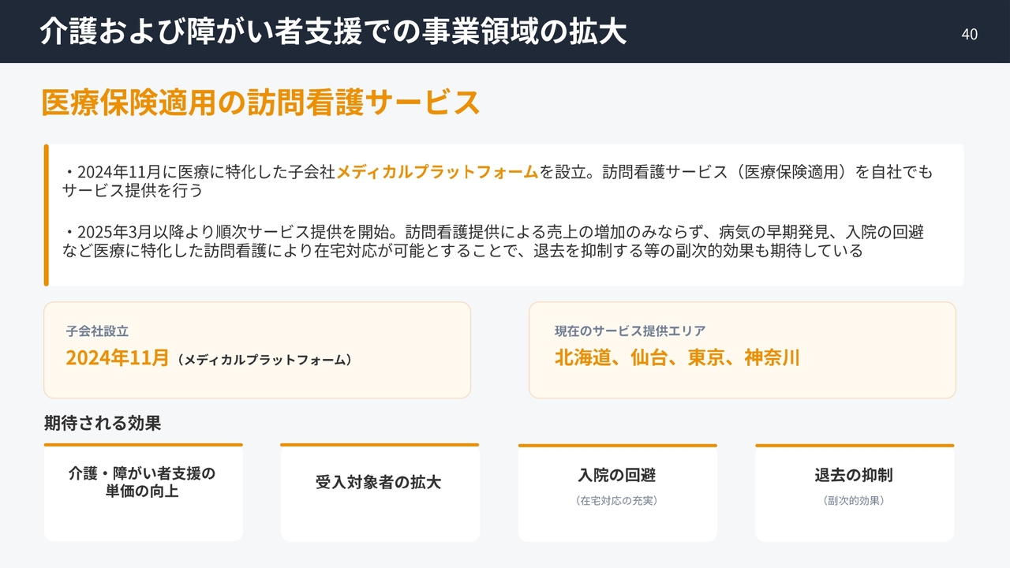This screenshot has height=568, width=1010.
Task: Click page number 40
Action: click(x=969, y=34)
